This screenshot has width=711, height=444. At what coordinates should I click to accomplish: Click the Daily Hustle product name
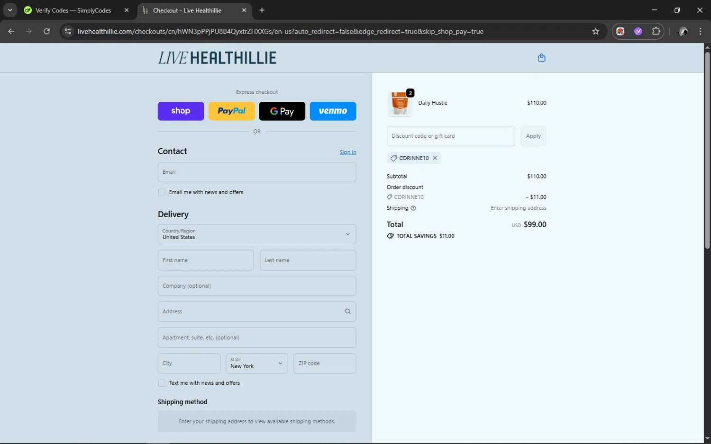click(x=432, y=103)
